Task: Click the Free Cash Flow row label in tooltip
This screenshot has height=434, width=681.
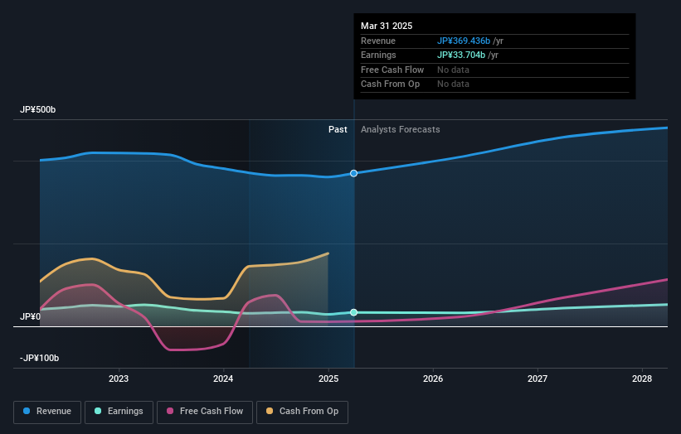Action: click(x=392, y=70)
